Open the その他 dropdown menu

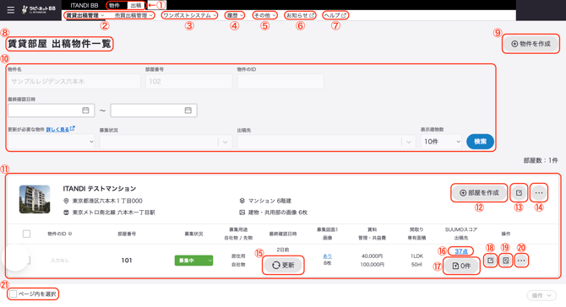click(x=264, y=15)
